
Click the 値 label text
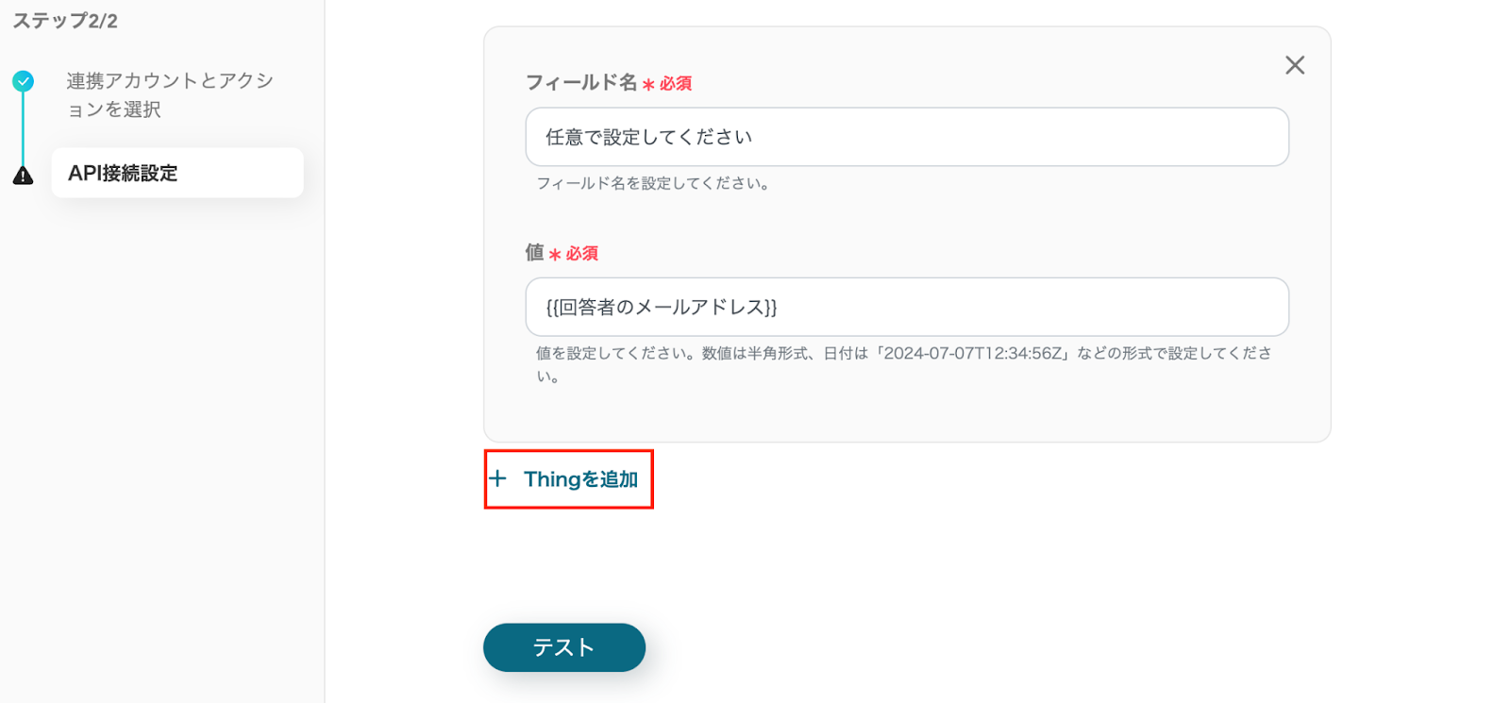(534, 253)
